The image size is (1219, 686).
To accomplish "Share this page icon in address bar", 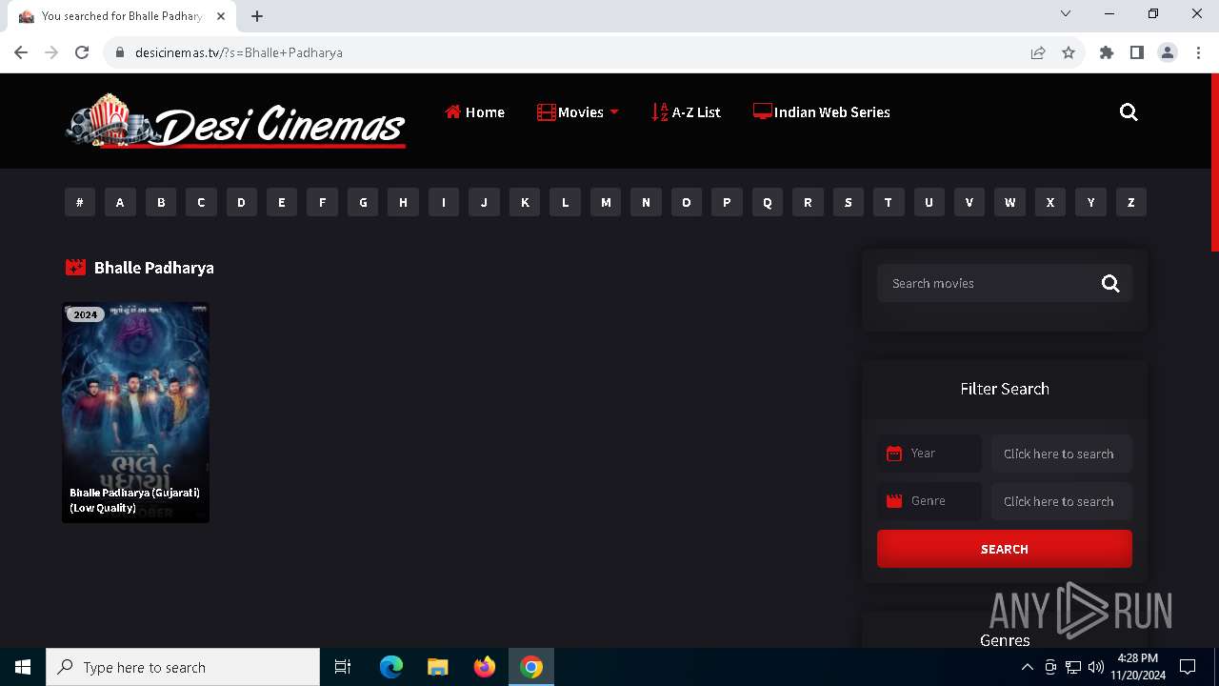I will coord(1038,52).
